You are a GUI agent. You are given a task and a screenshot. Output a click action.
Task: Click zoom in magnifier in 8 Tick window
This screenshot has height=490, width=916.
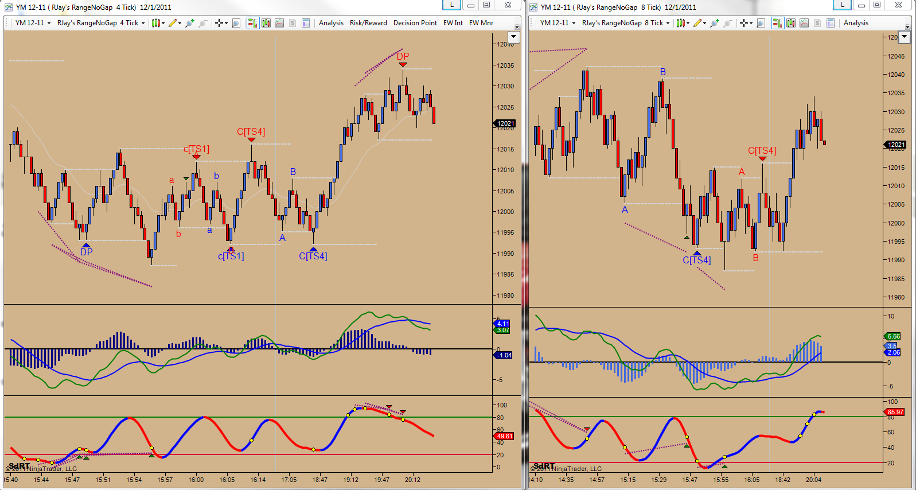[x=715, y=23]
